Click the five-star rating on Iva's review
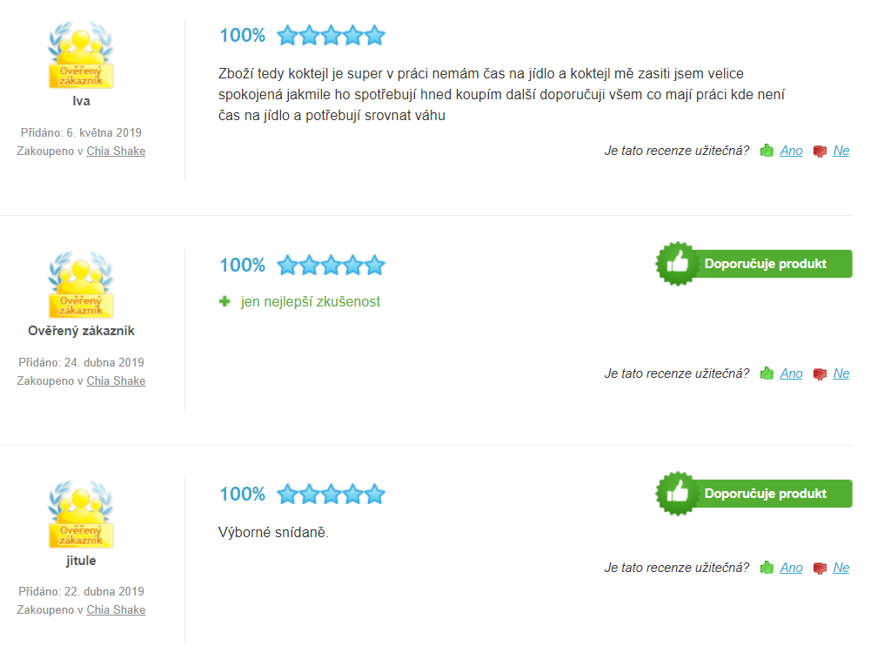This screenshot has width=891, height=646. click(331, 35)
